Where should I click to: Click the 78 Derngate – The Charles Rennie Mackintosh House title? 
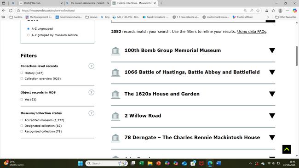click(x=192, y=137)
